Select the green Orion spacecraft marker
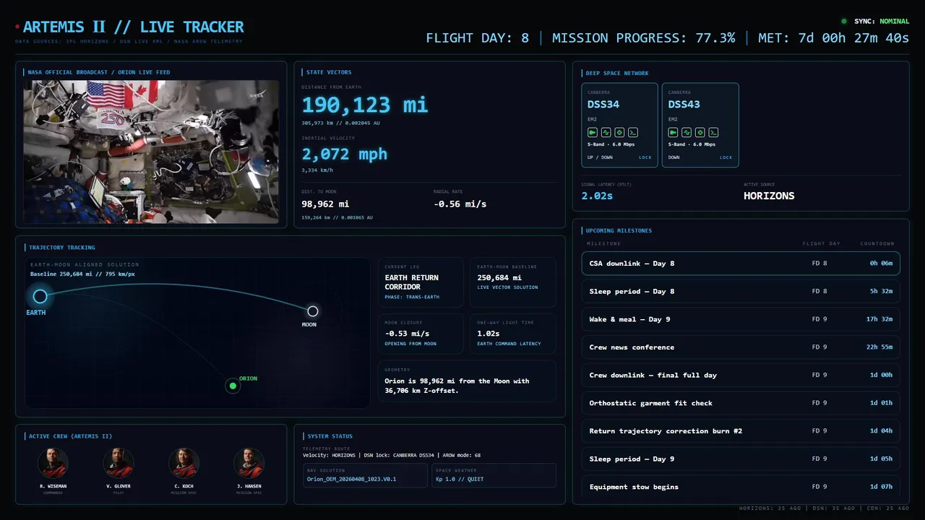Screen dimensions: 925x520 [233, 386]
